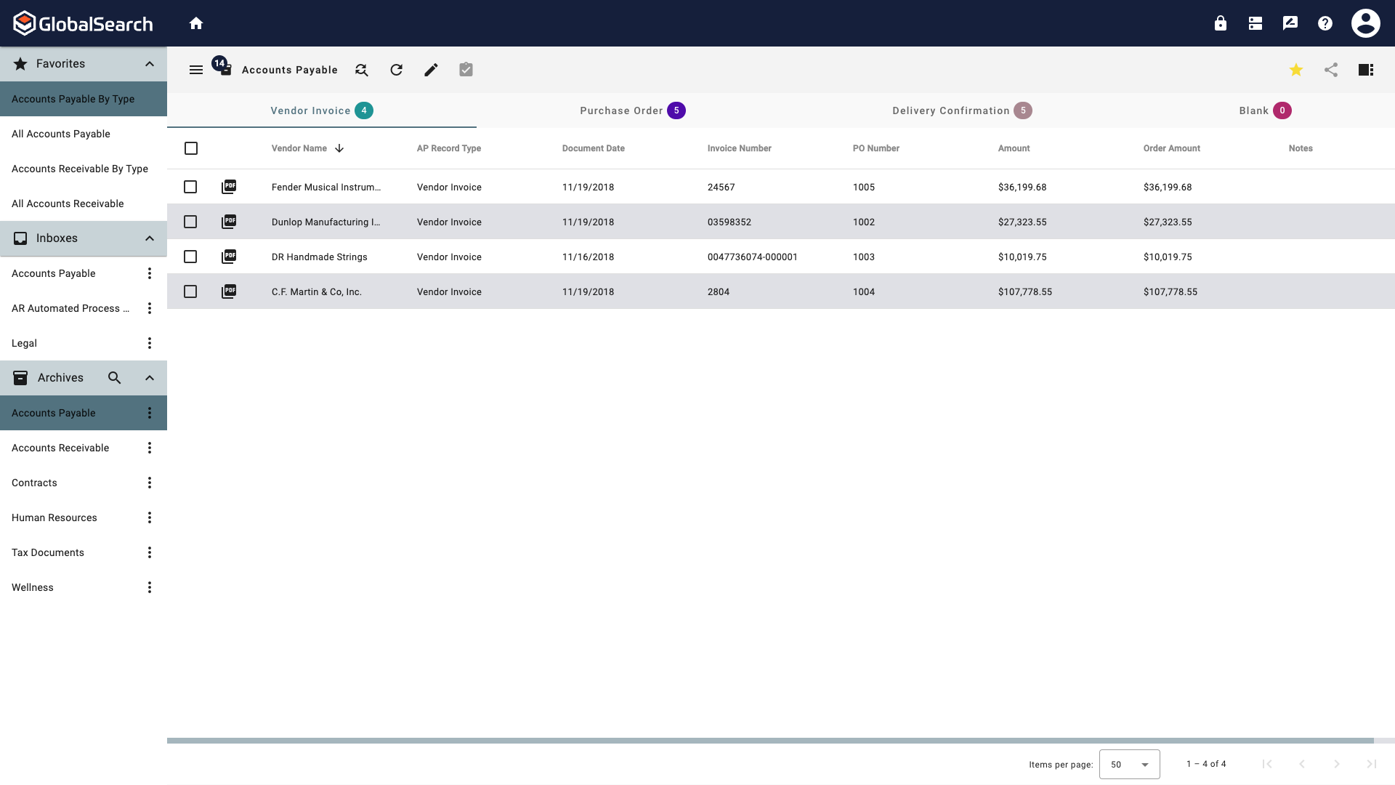Select the checkbox on the DR Handmade Strings row
This screenshot has width=1395, height=785.
[190, 257]
